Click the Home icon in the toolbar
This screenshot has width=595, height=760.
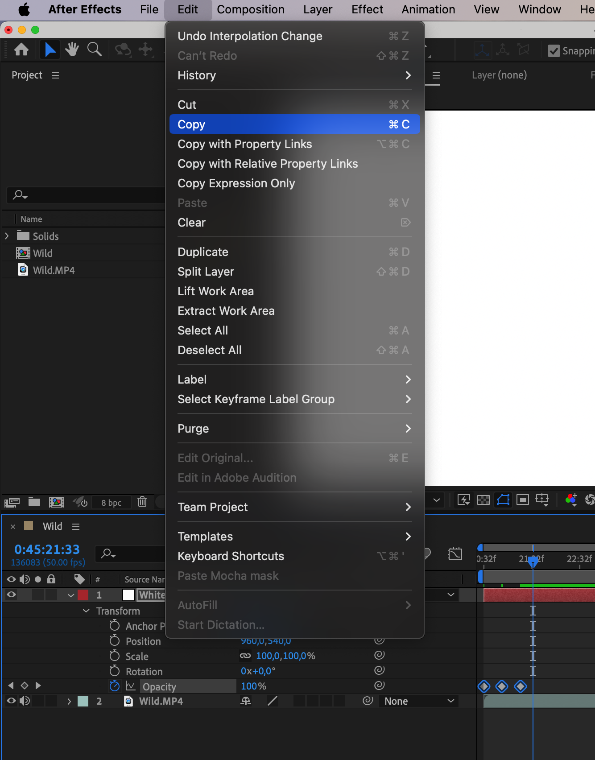tap(21, 50)
